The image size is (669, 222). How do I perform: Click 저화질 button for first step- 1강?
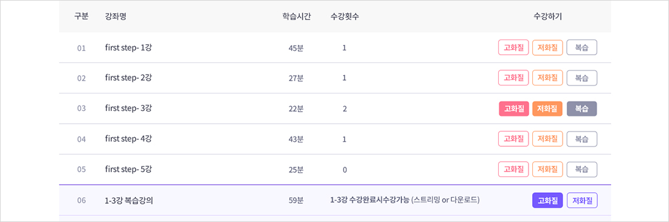[x=548, y=48]
